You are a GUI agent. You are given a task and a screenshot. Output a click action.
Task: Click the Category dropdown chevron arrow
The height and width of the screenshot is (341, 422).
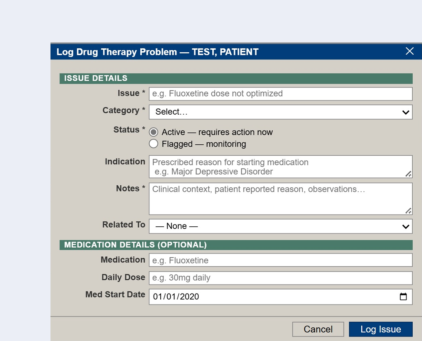tap(406, 112)
